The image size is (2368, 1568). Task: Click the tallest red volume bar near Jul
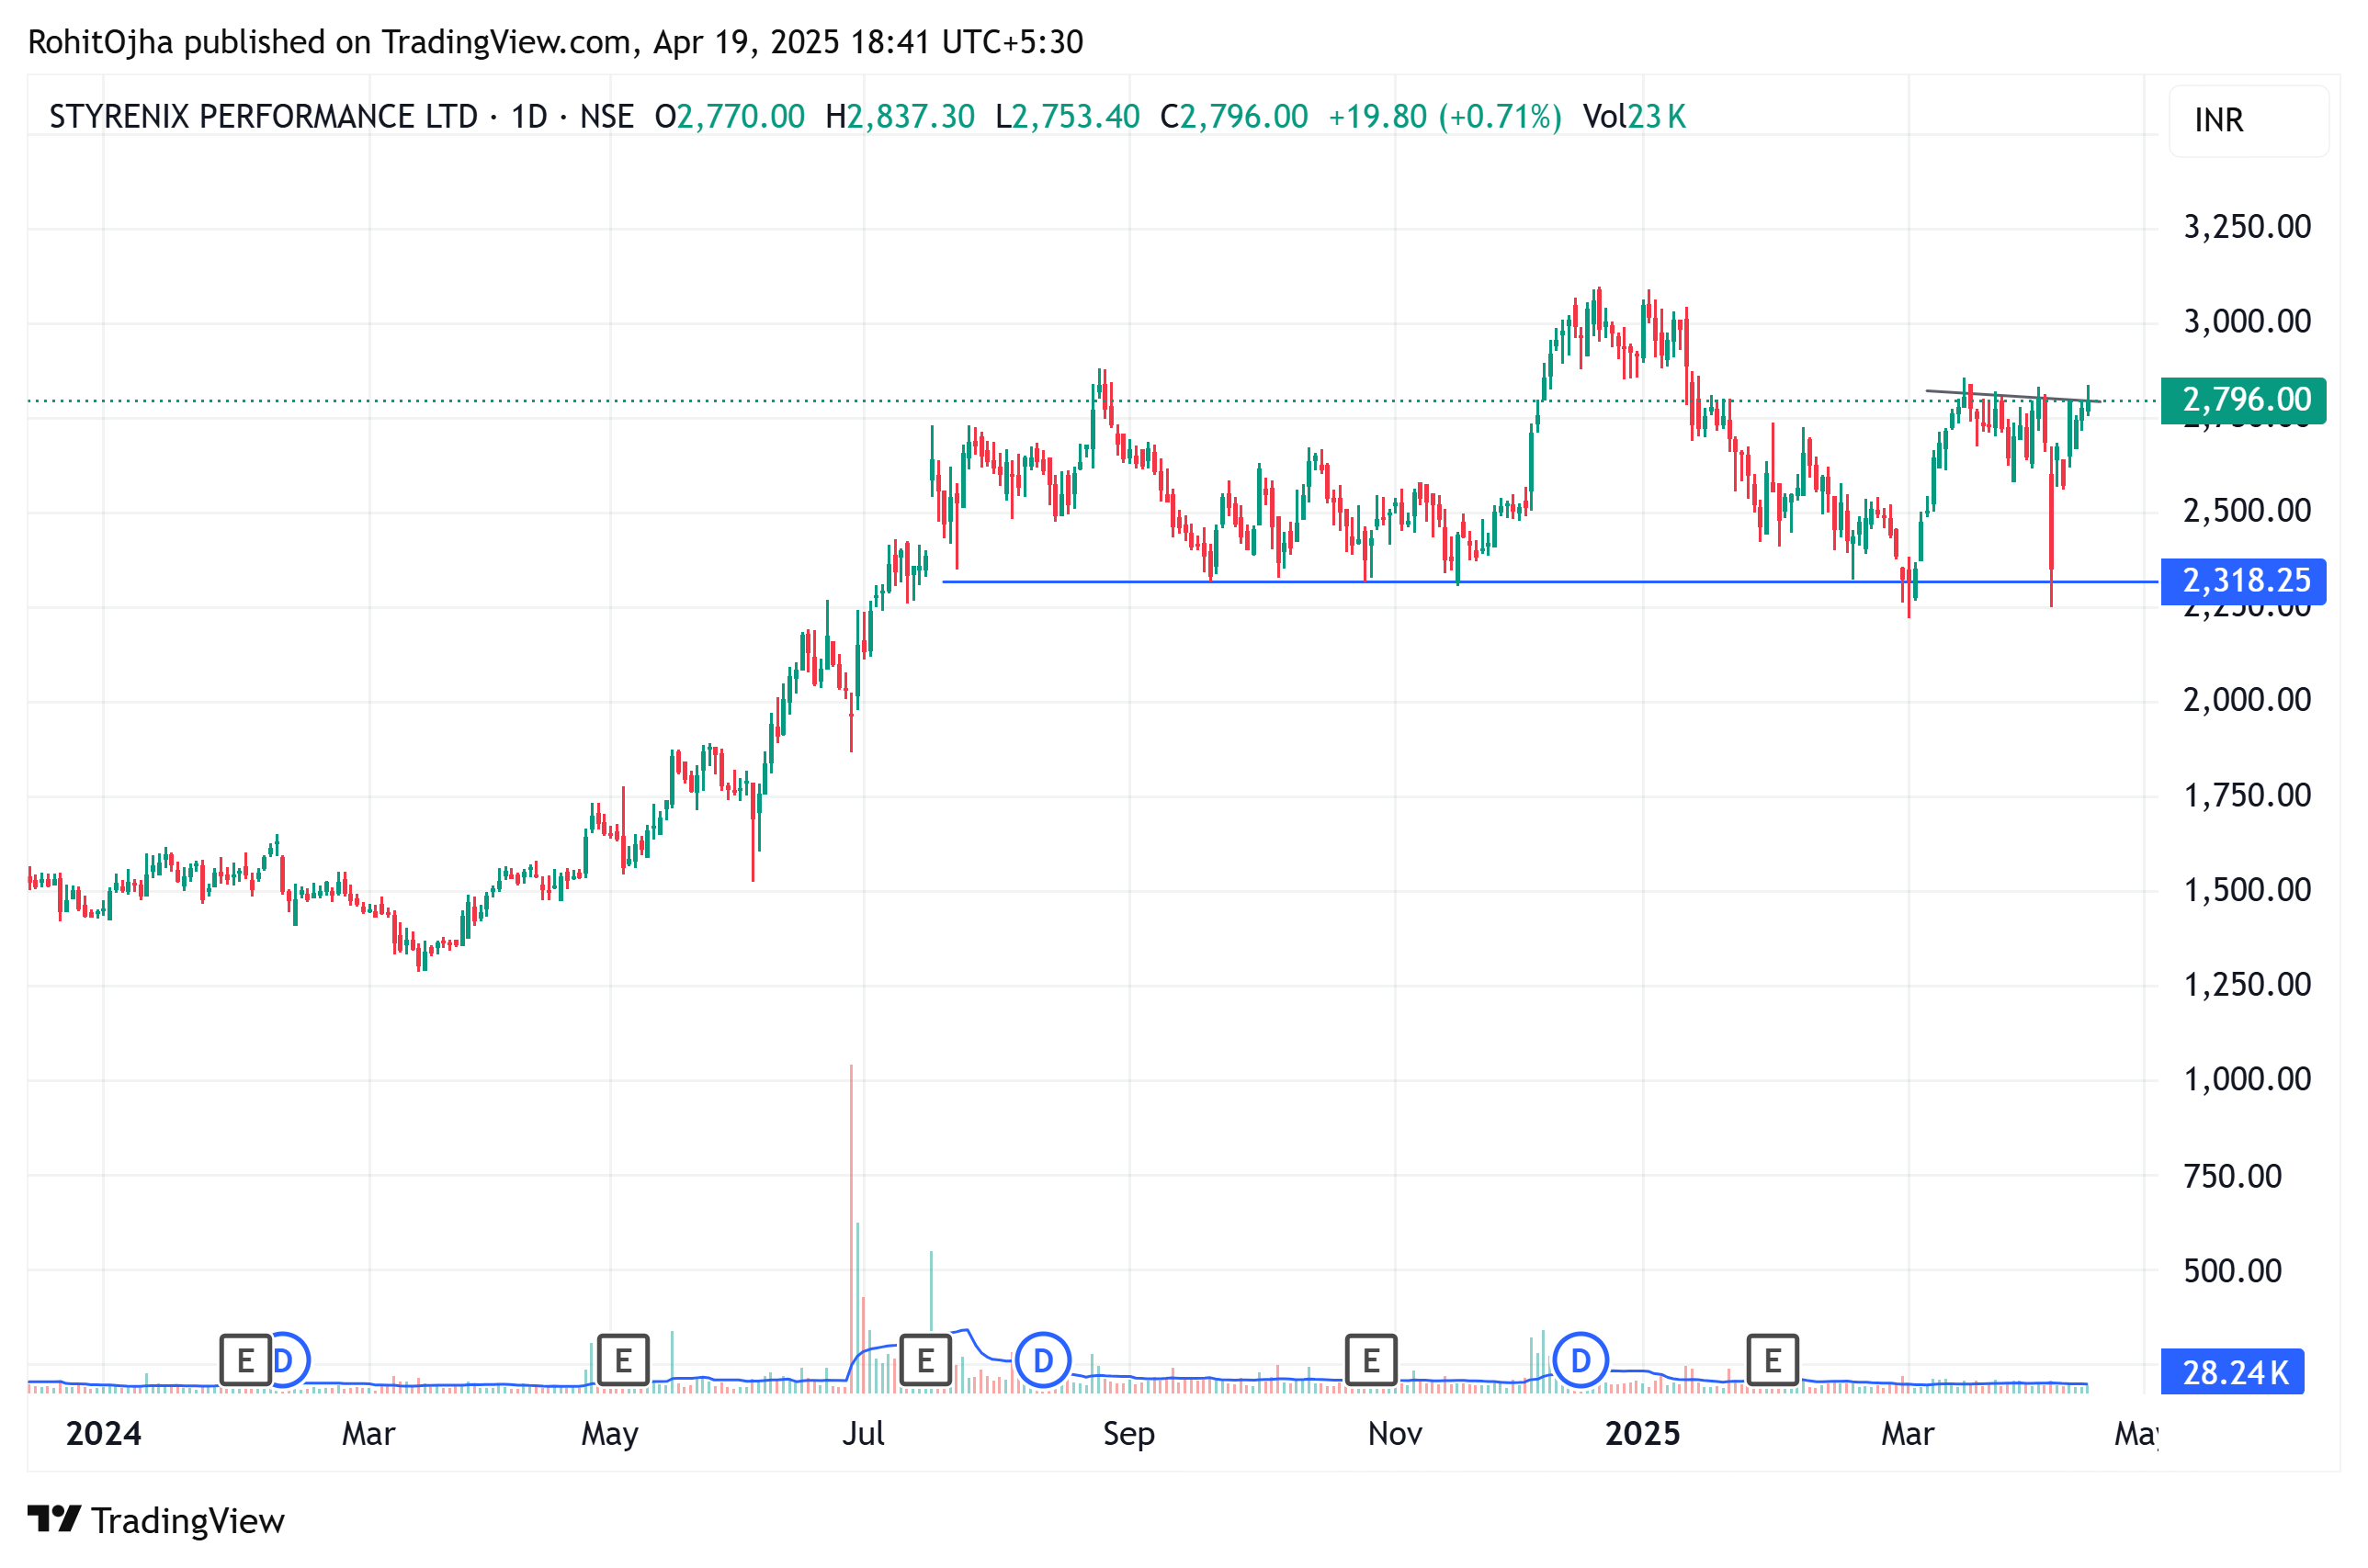pyautogui.click(x=852, y=1229)
